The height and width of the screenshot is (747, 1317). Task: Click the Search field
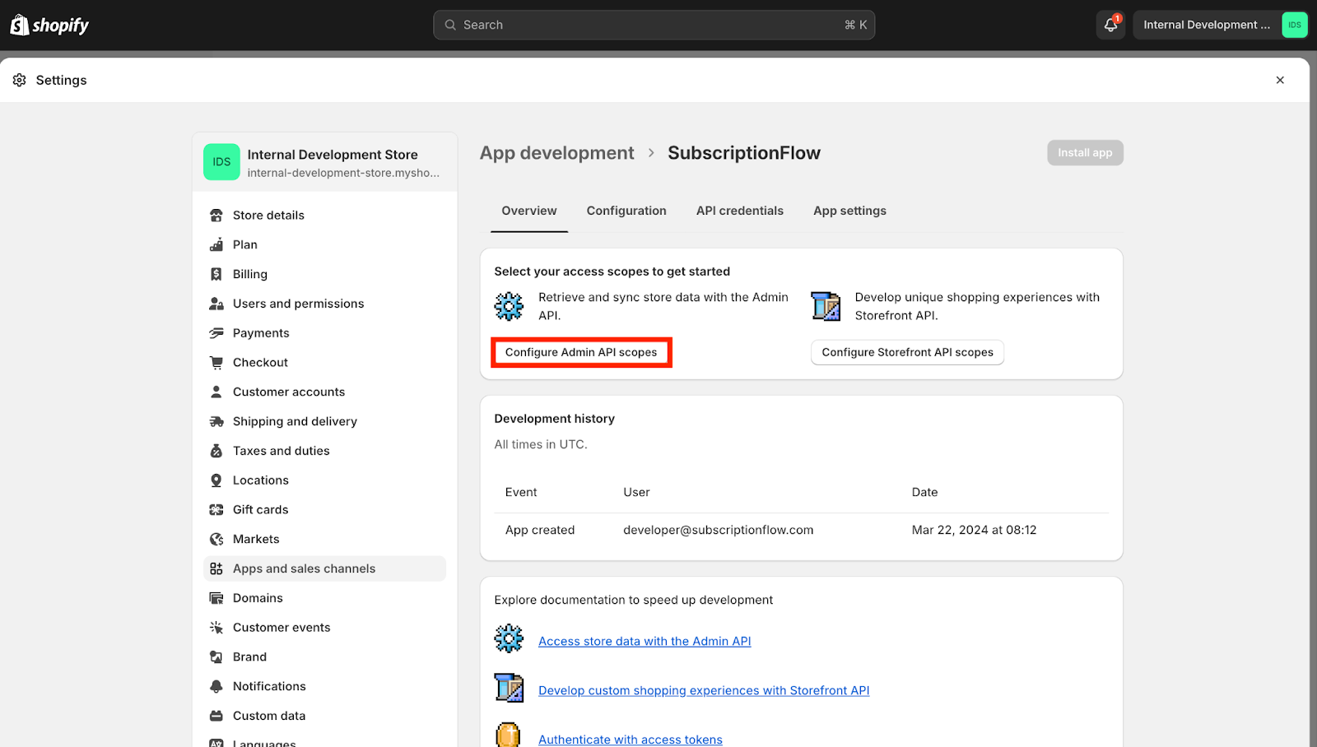point(654,25)
